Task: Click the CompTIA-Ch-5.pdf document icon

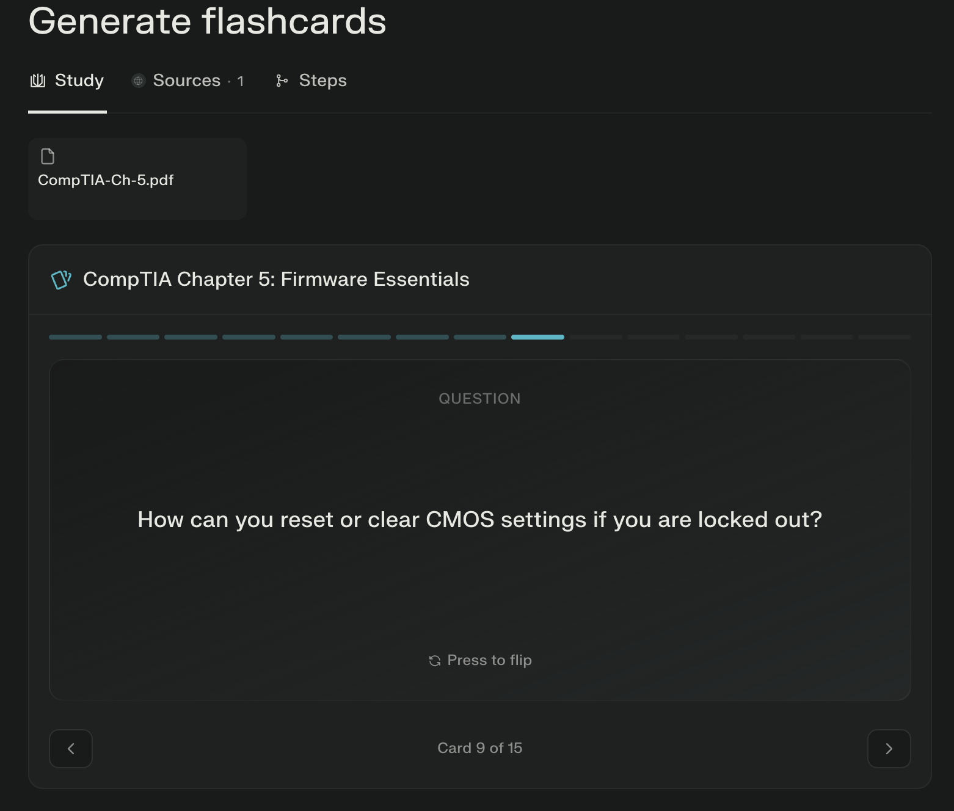Action: (48, 157)
